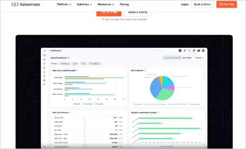Viewport: 246px width, 149px height.
Task: Open the Resources dropdown
Action: click(x=106, y=5)
